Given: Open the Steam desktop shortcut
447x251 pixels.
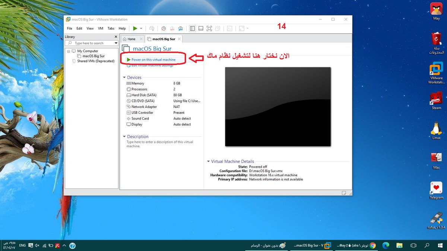Looking at the screenshot, I should [436, 100].
